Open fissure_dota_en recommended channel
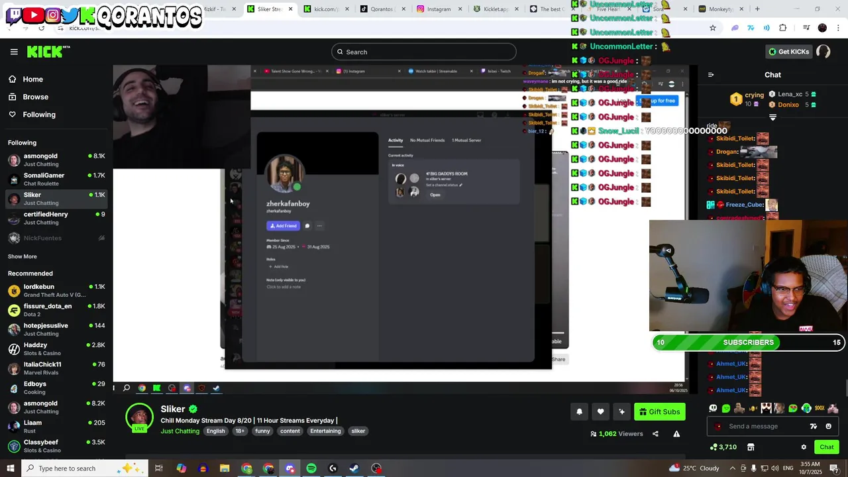Image resolution: width=848 pixels, height=477 pixels. tap(56, 310)
